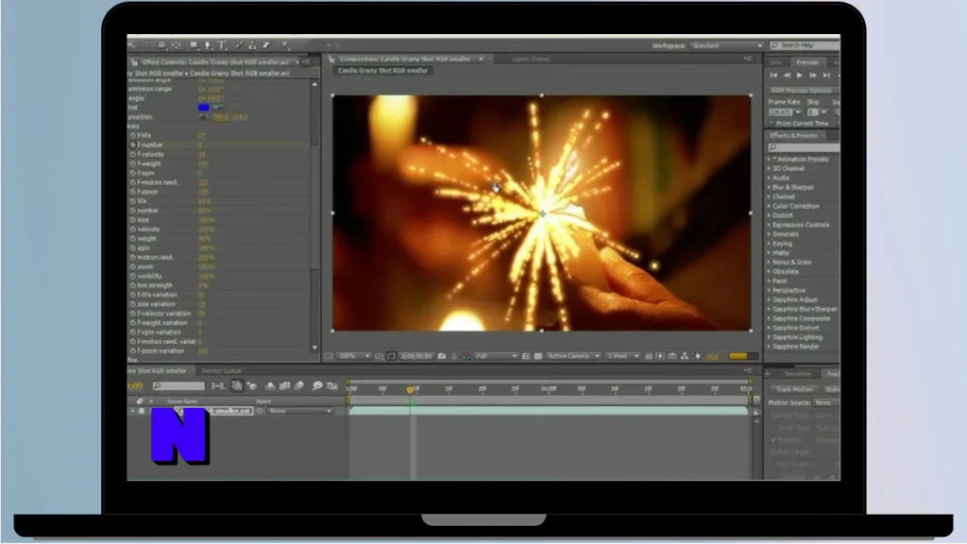Select the Clone Stamp tool

point(252,45)
